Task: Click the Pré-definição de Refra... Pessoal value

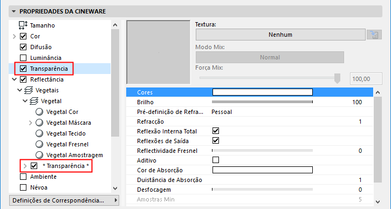Action: pyautogui.click(x=222, y=112)
